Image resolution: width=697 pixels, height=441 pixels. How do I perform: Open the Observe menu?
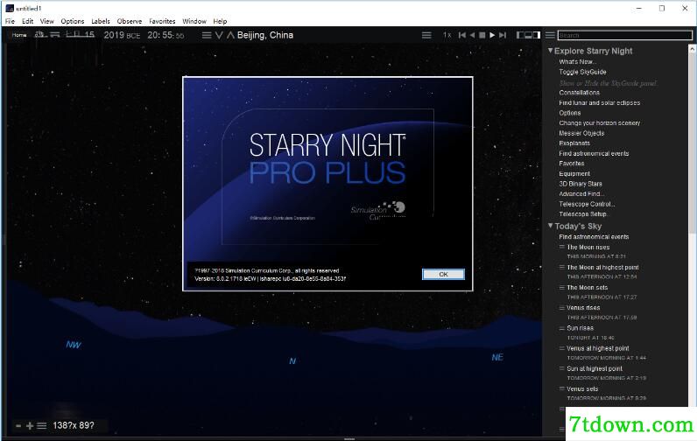pos(130,21)
